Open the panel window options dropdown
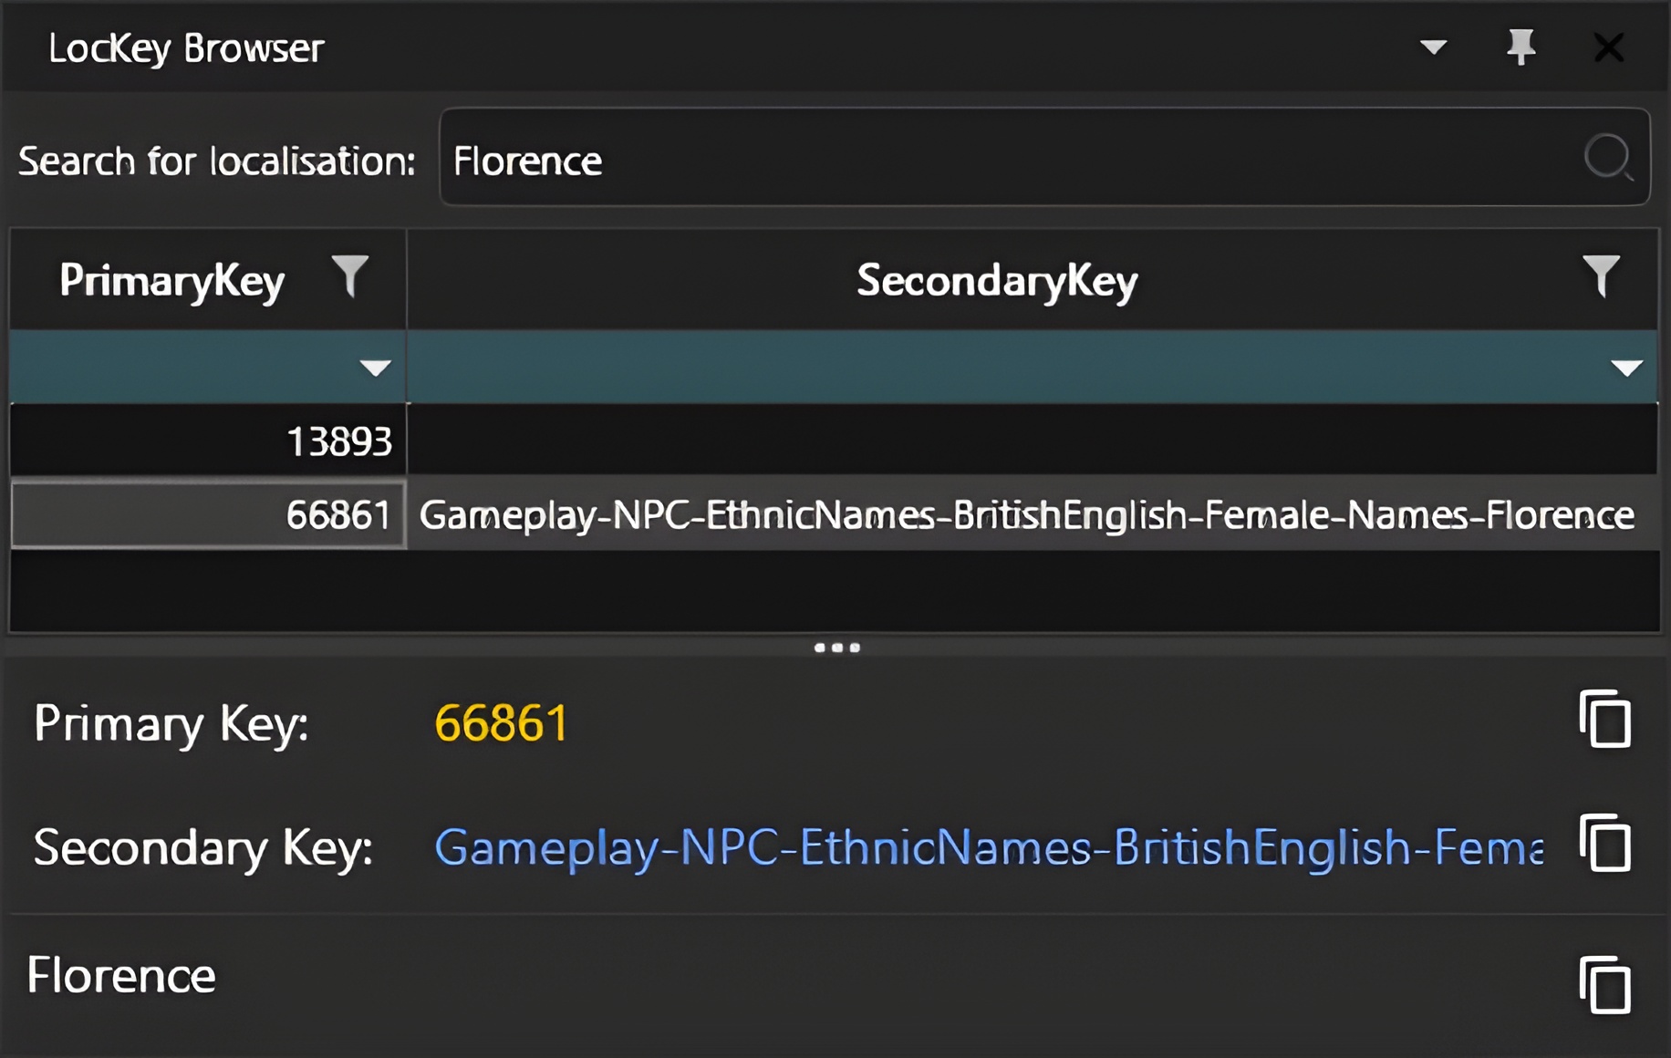 (x=1433, y=47)
